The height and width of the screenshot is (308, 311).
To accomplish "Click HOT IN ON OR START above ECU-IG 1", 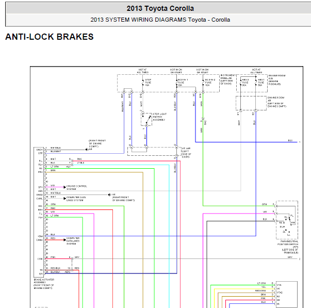I will [x=176, y=71].
